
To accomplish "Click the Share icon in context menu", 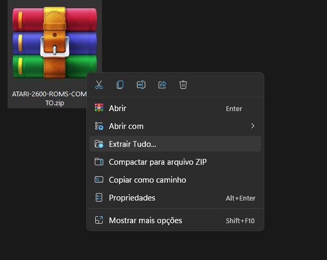I will point(162,85).
